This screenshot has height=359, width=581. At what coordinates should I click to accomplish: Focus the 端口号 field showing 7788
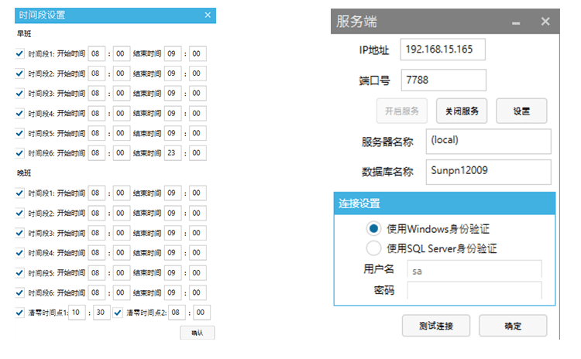[x=442, y=80]
